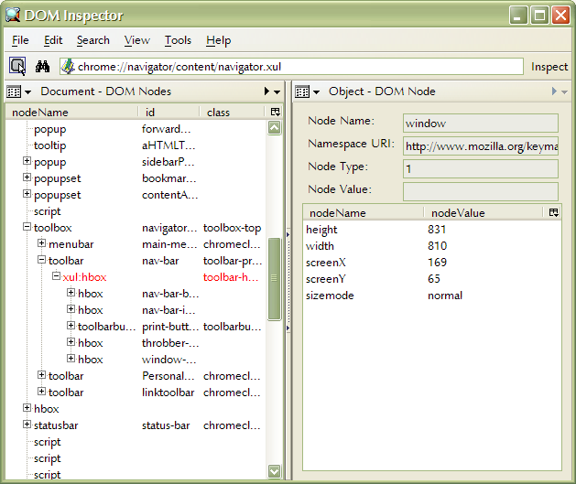
Task: Expand the menubar node
Action: tap(42, 244)
